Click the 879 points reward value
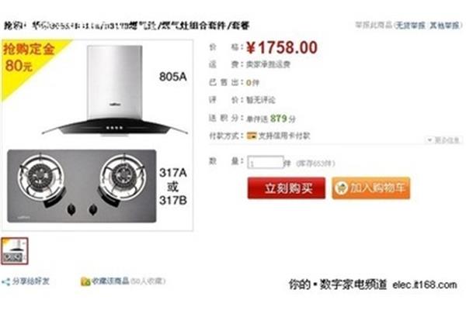The image size is (466, 310). click(278, 119)
